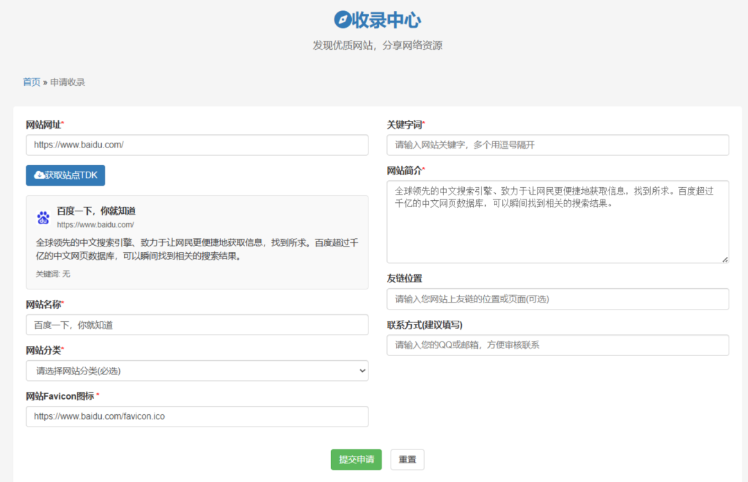Click preview URL https://www.baidu.com/ text

click(x=96, y=225)
